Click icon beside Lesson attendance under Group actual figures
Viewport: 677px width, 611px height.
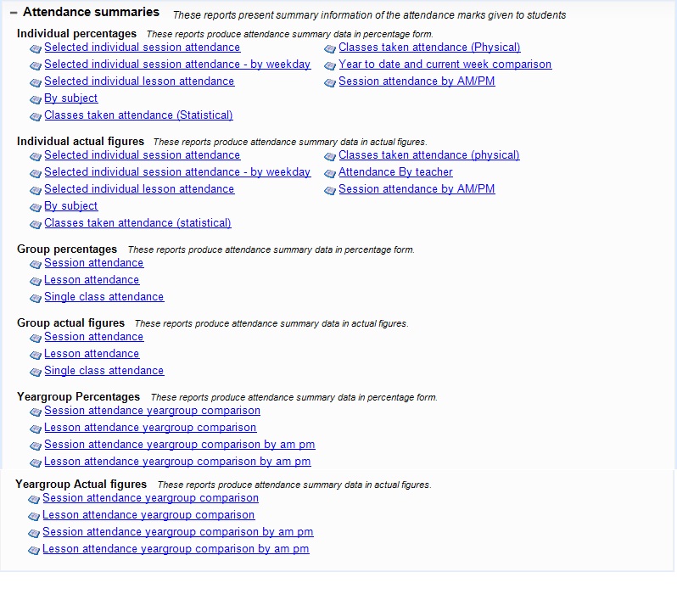click(36, 356)
